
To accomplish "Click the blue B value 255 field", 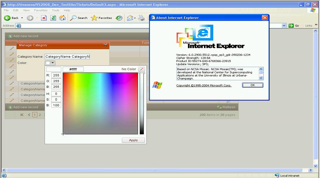I will click(x=56, y=87).
